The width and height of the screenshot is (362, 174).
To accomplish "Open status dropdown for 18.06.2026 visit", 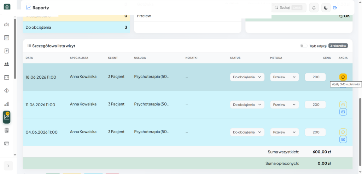I will point(247,77).
